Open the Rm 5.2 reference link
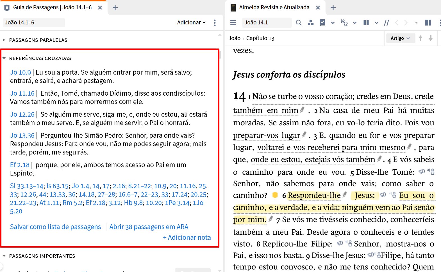 (x=72, y=203)
